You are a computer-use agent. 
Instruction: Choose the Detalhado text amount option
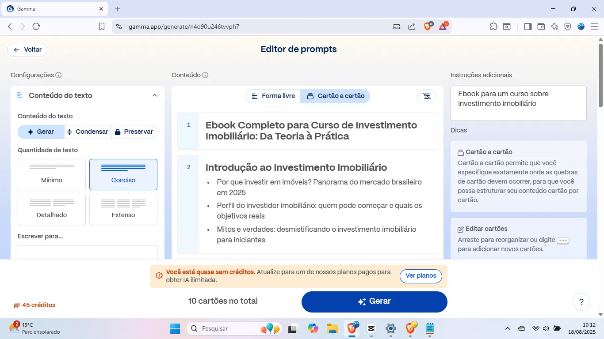52,209
